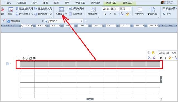The height and width of the screenshot is (102, 178).
Task: Toggle Underline in the ribbon
Action: tap(115, 14)
